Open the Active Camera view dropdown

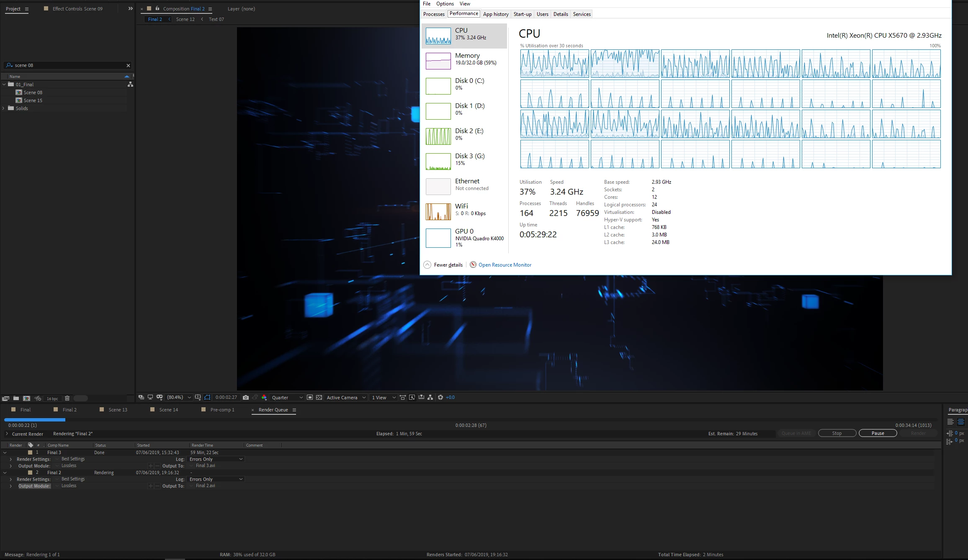point(346,397)
